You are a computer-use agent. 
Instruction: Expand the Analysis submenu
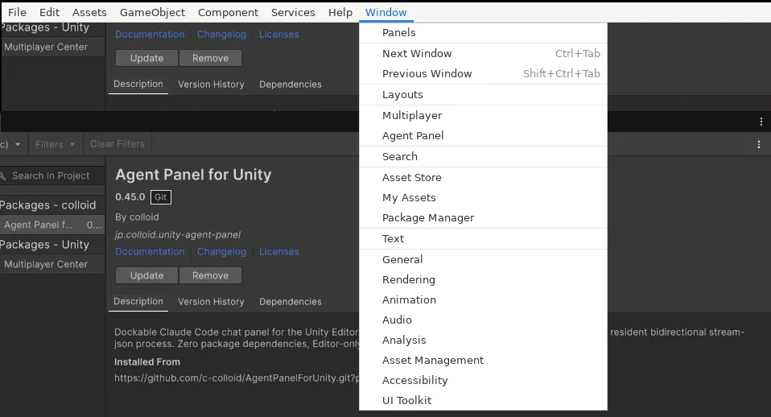pyautogui.click(x=483, y=340)
